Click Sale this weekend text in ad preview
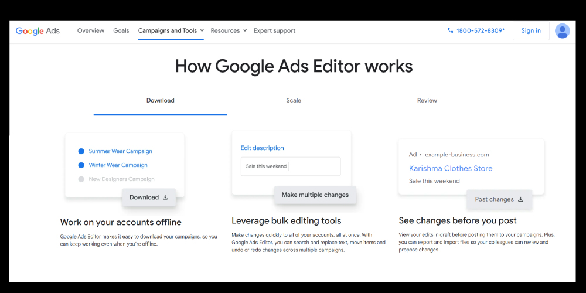Screen dimensions: 586x293 click(434, 181)
